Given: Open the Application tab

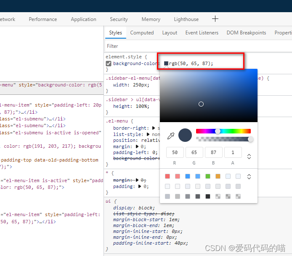Looking at the screenshot, I should point(83,19).
